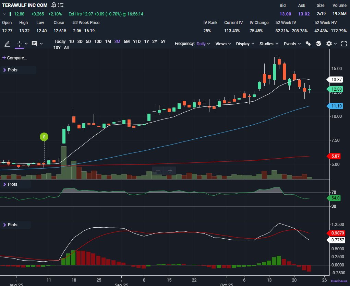Click the Current IV value 113.43%
This screenshot has width=350, height=286.
[x=232, y=31]
